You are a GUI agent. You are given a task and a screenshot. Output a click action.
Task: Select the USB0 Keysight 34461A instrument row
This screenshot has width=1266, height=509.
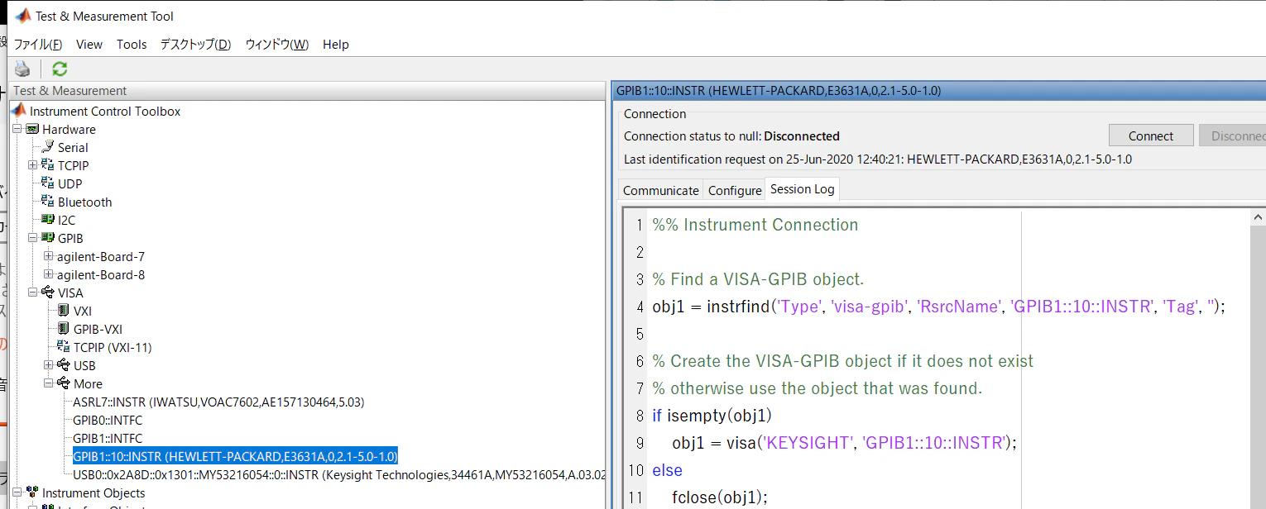(x=339, y=474)
